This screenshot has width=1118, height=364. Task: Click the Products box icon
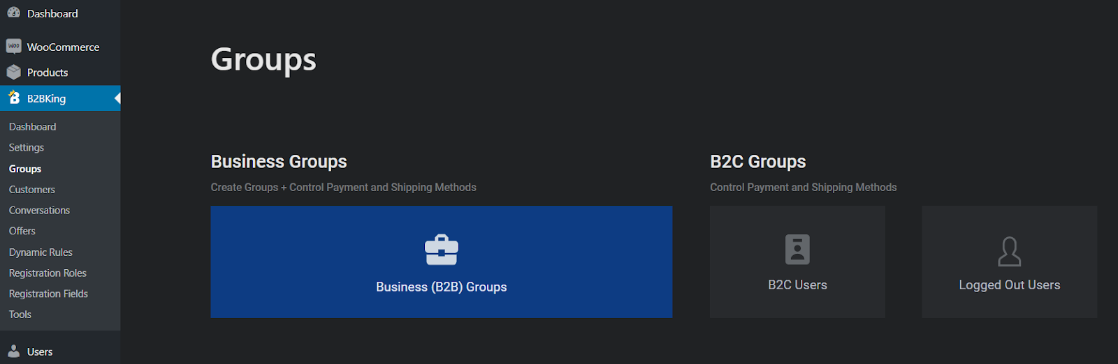13,72
